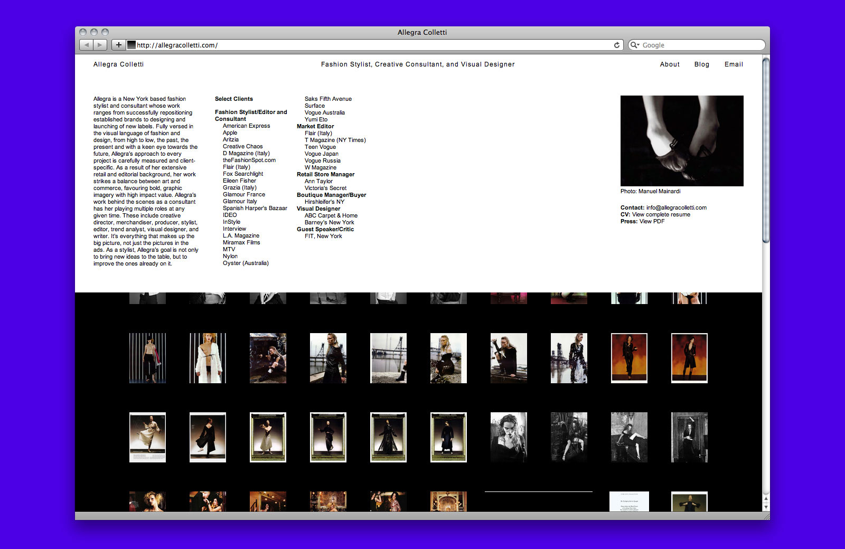Click inside the Google search field

700,45
